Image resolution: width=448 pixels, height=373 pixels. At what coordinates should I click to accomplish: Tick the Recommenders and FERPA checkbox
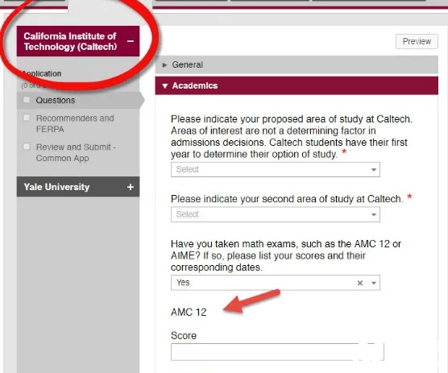[x=27, y=118]
